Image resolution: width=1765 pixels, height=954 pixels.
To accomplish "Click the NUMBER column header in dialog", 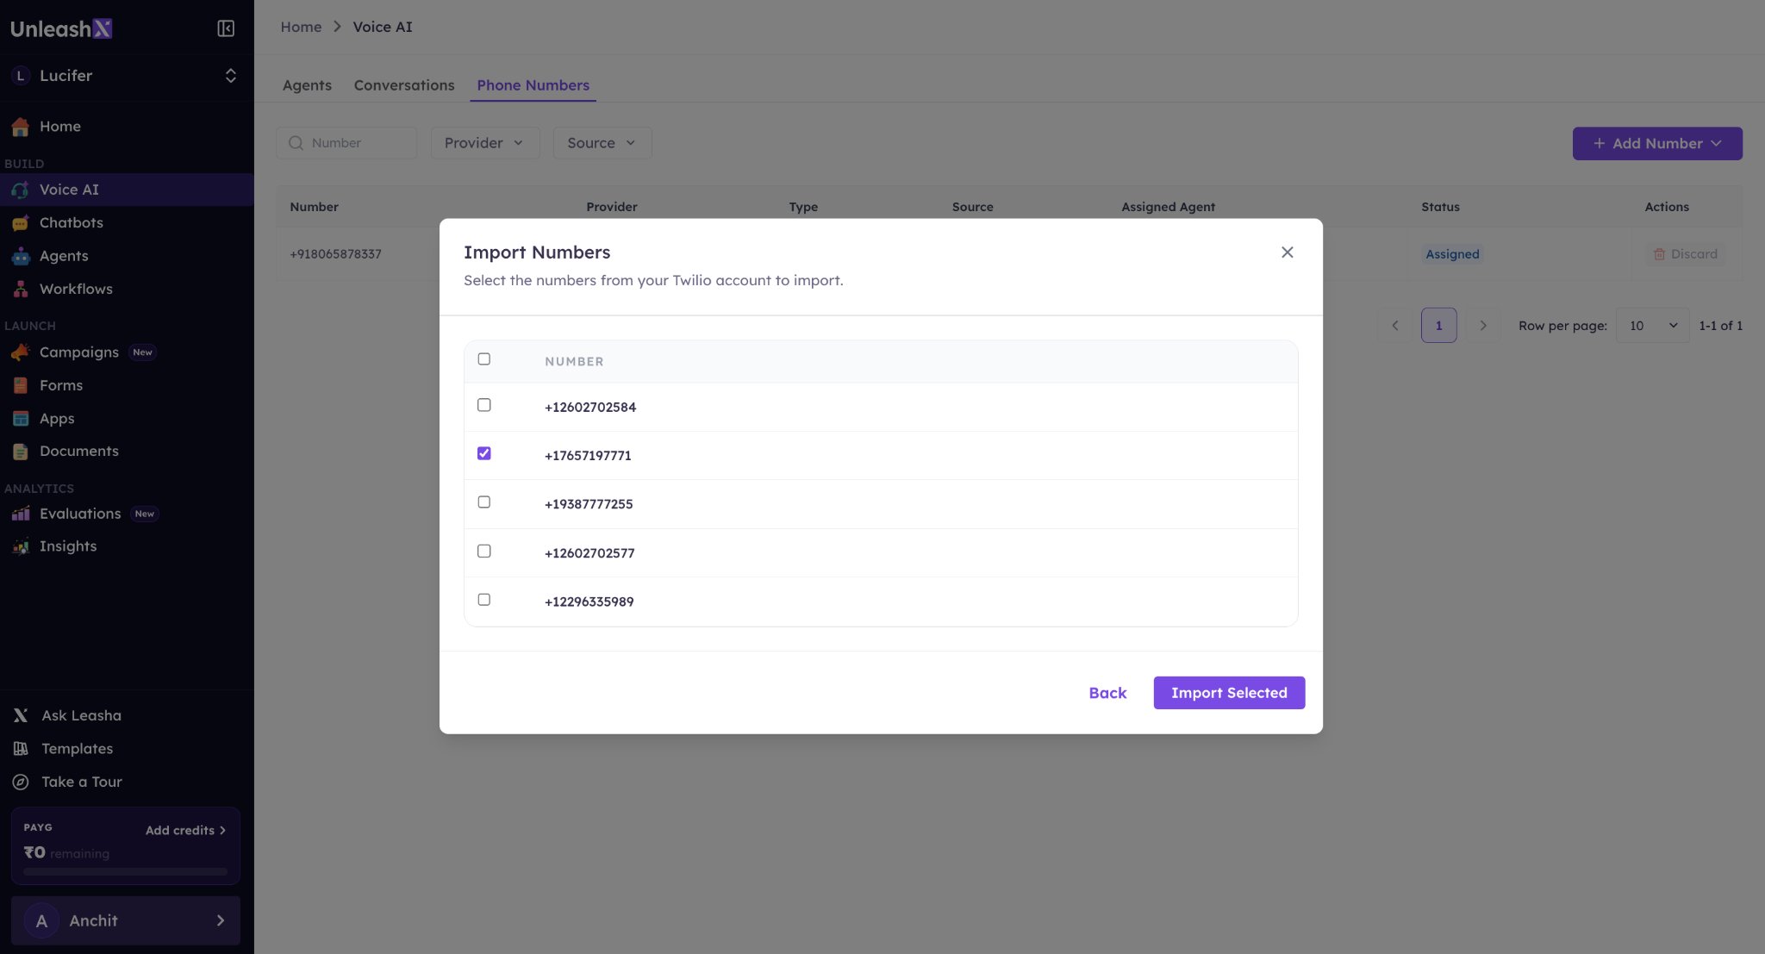I will point(574,362).
